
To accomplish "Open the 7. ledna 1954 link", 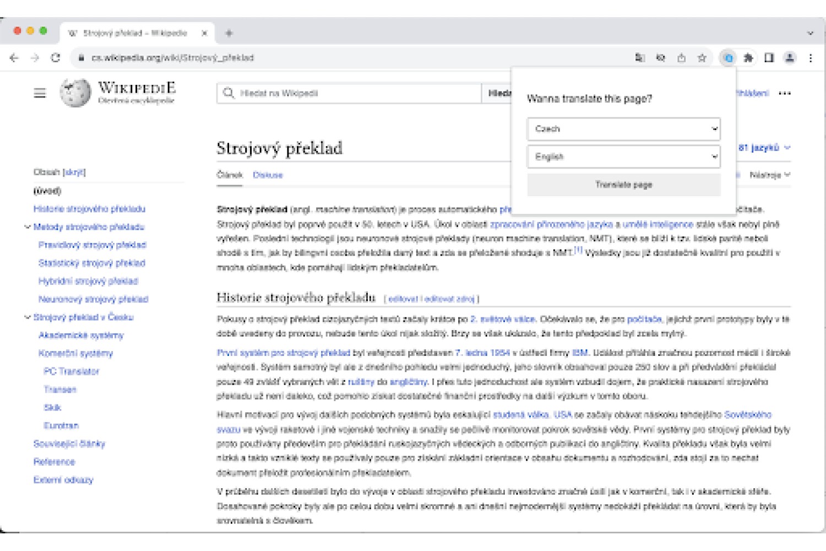I will (x=482, y=353).
